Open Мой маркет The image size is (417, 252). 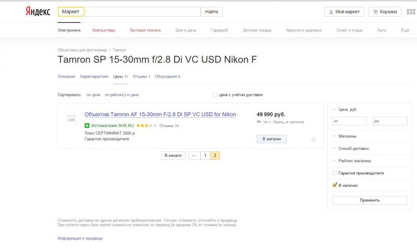pyautogui.click(x=344, y=11)
